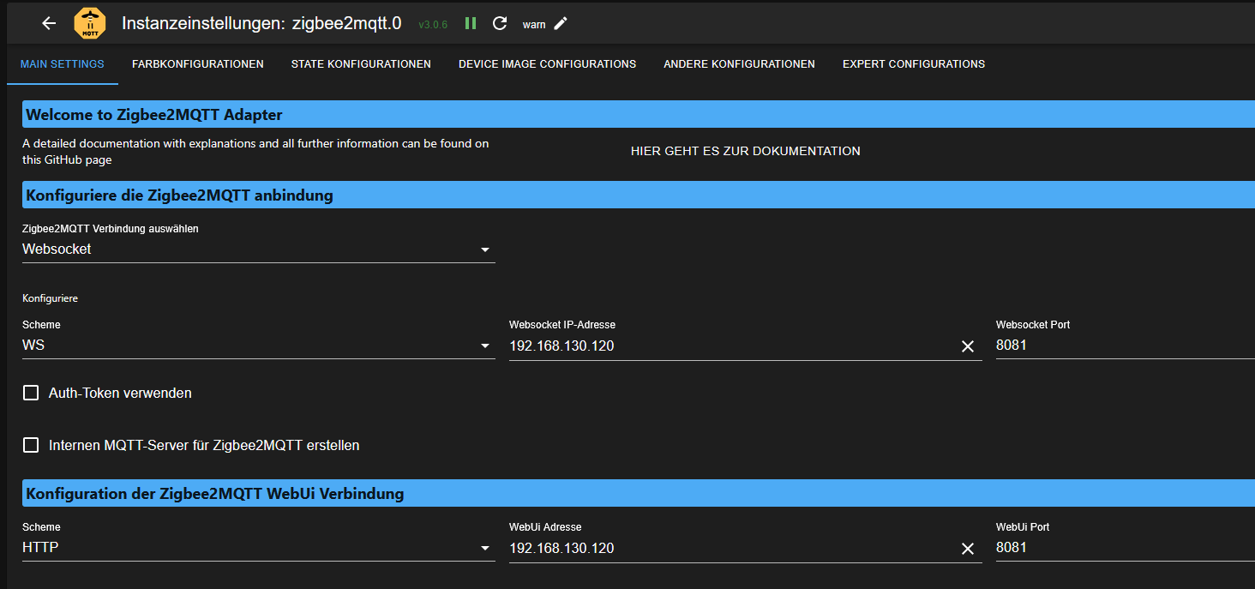1255x589 pixels.
Task: Restart the instance with the reload icon
Action: pos(500,23)
